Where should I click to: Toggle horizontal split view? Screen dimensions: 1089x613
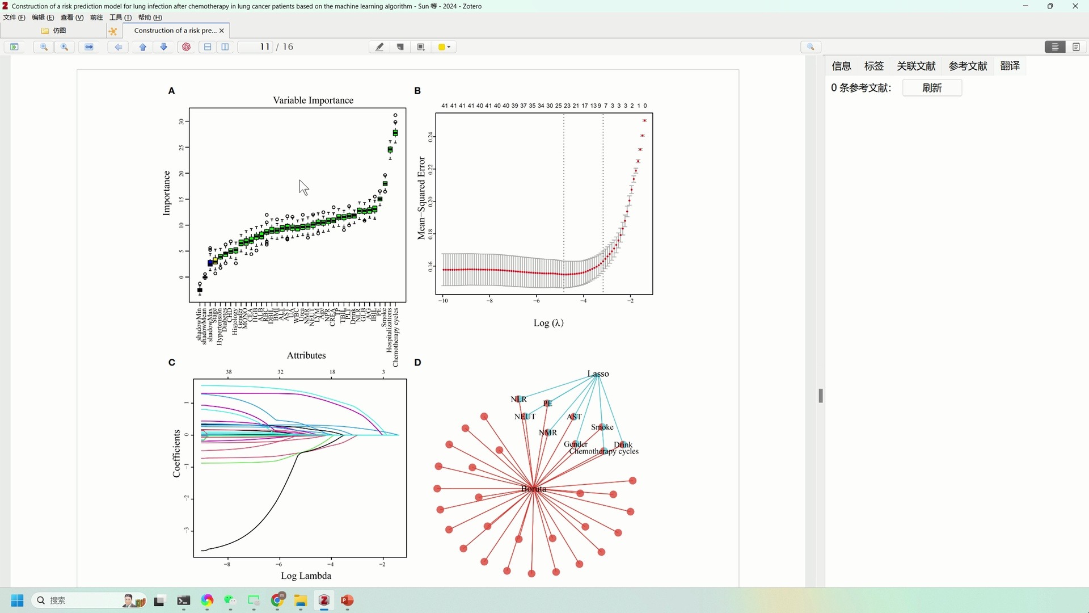click(208, 47)
